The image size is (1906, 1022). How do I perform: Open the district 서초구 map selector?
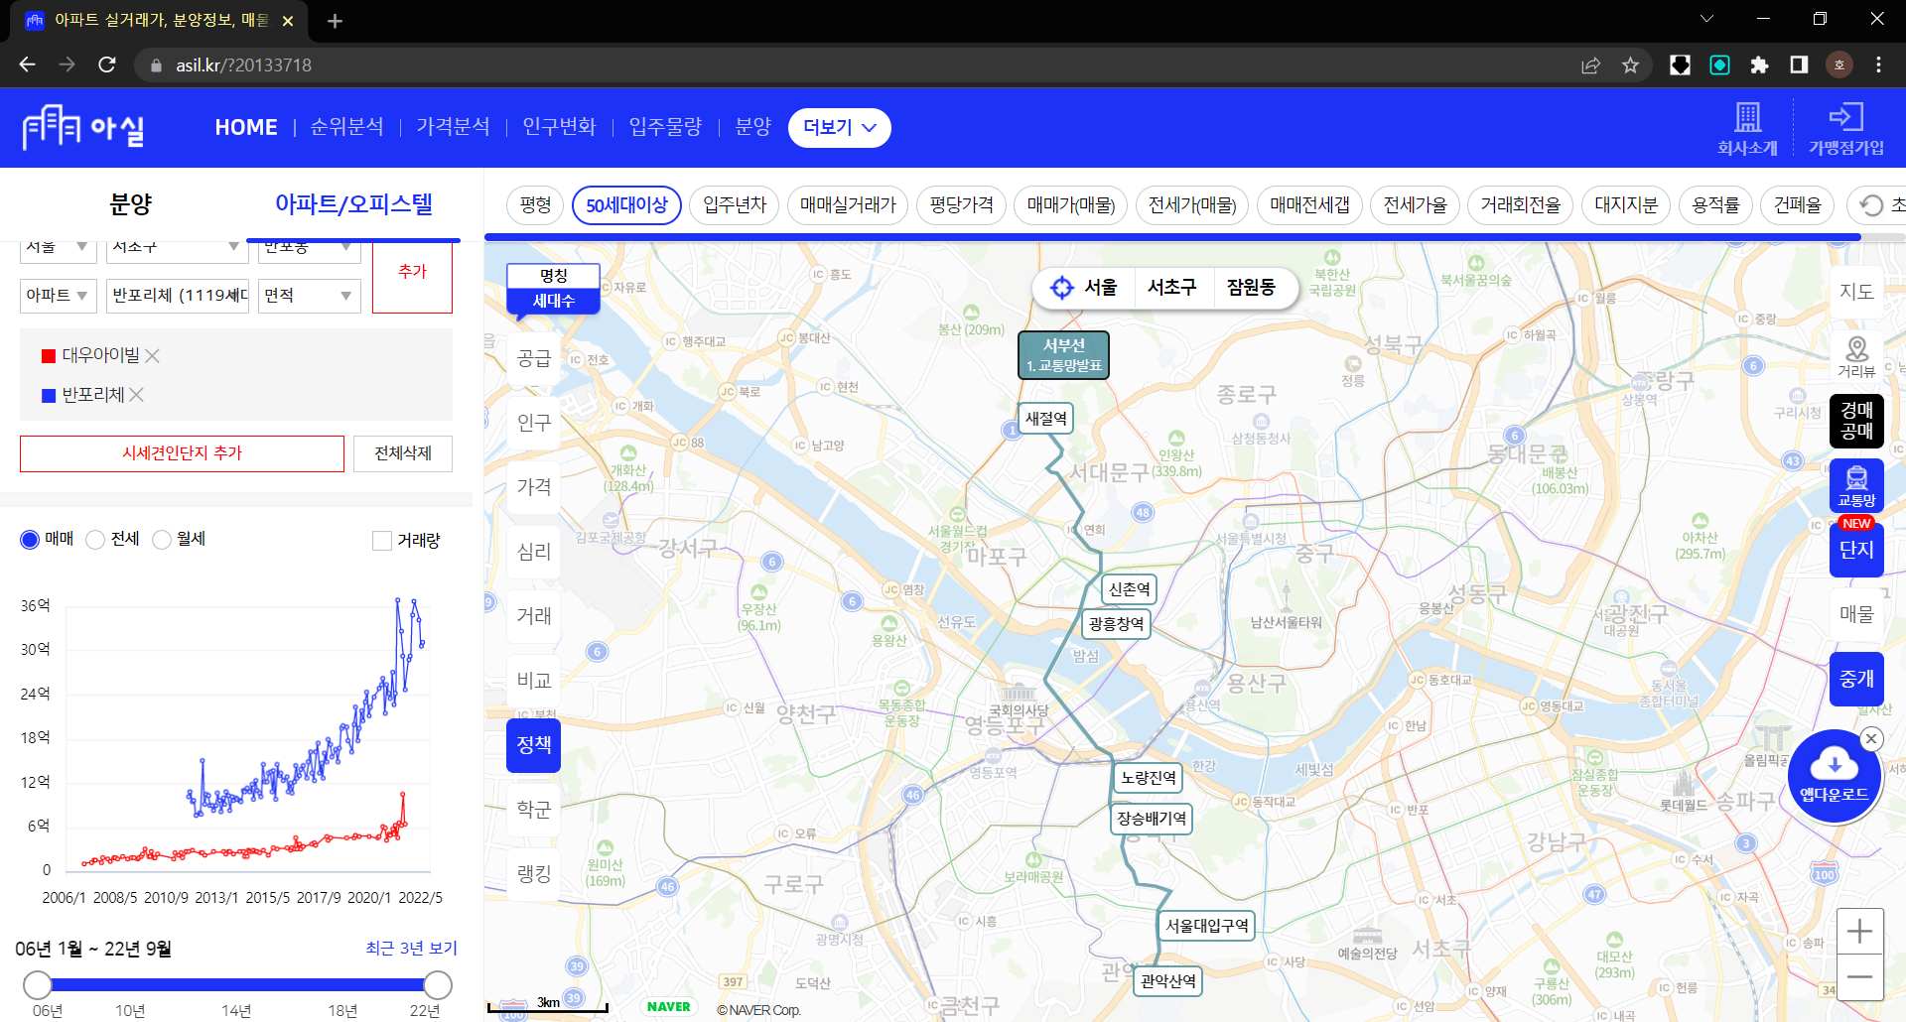(1171, 287)
